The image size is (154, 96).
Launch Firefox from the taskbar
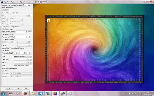pyautogui.click(x=25, y=94)
